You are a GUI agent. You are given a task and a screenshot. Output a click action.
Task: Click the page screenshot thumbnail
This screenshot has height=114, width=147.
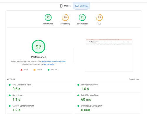click(109, 55)
